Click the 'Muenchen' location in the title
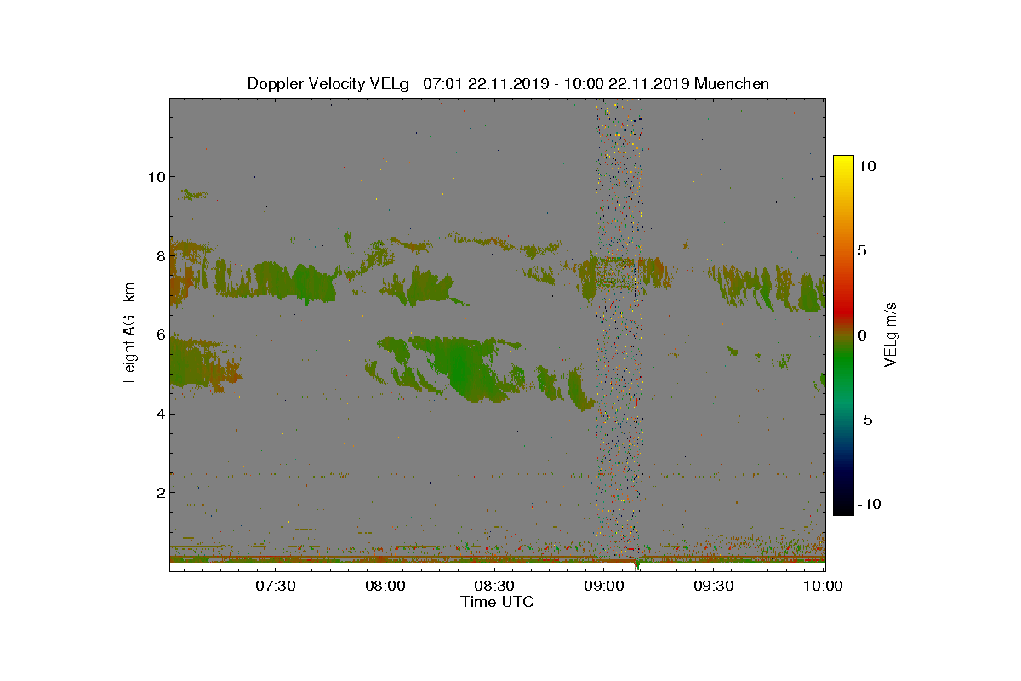The height and width of the screenshot is (681, 1021). [732, 83]
